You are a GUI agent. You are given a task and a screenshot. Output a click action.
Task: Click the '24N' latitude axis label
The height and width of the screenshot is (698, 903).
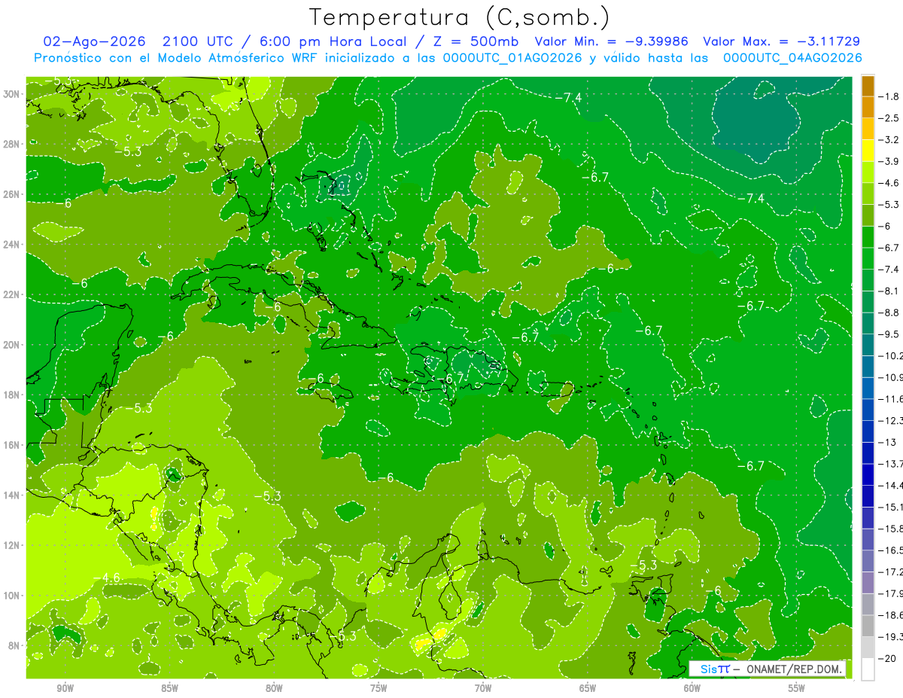tap(12, 245)
